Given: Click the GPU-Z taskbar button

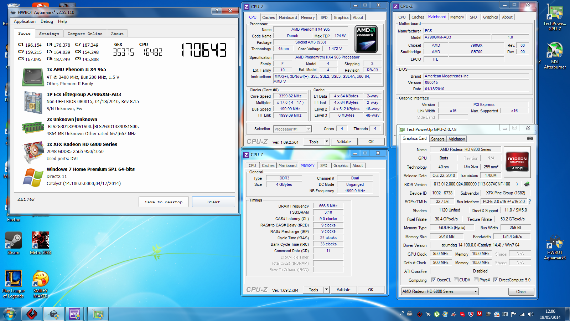Looking at the screenshot, I should pyautogui.click(x=98, y=314).
